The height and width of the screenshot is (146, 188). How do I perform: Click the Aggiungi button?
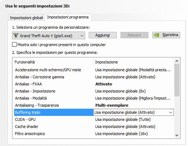(x=102, y=35)
